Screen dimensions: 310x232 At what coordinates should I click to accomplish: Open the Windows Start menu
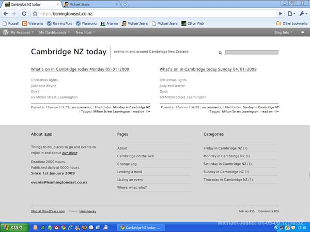click(x=14, y=228)
